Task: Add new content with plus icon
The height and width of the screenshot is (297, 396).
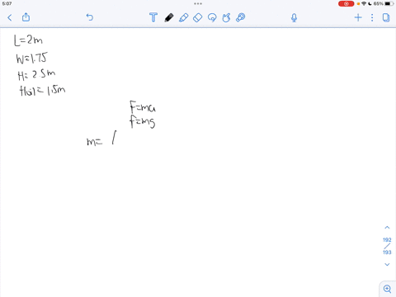Action: point(358,17)
